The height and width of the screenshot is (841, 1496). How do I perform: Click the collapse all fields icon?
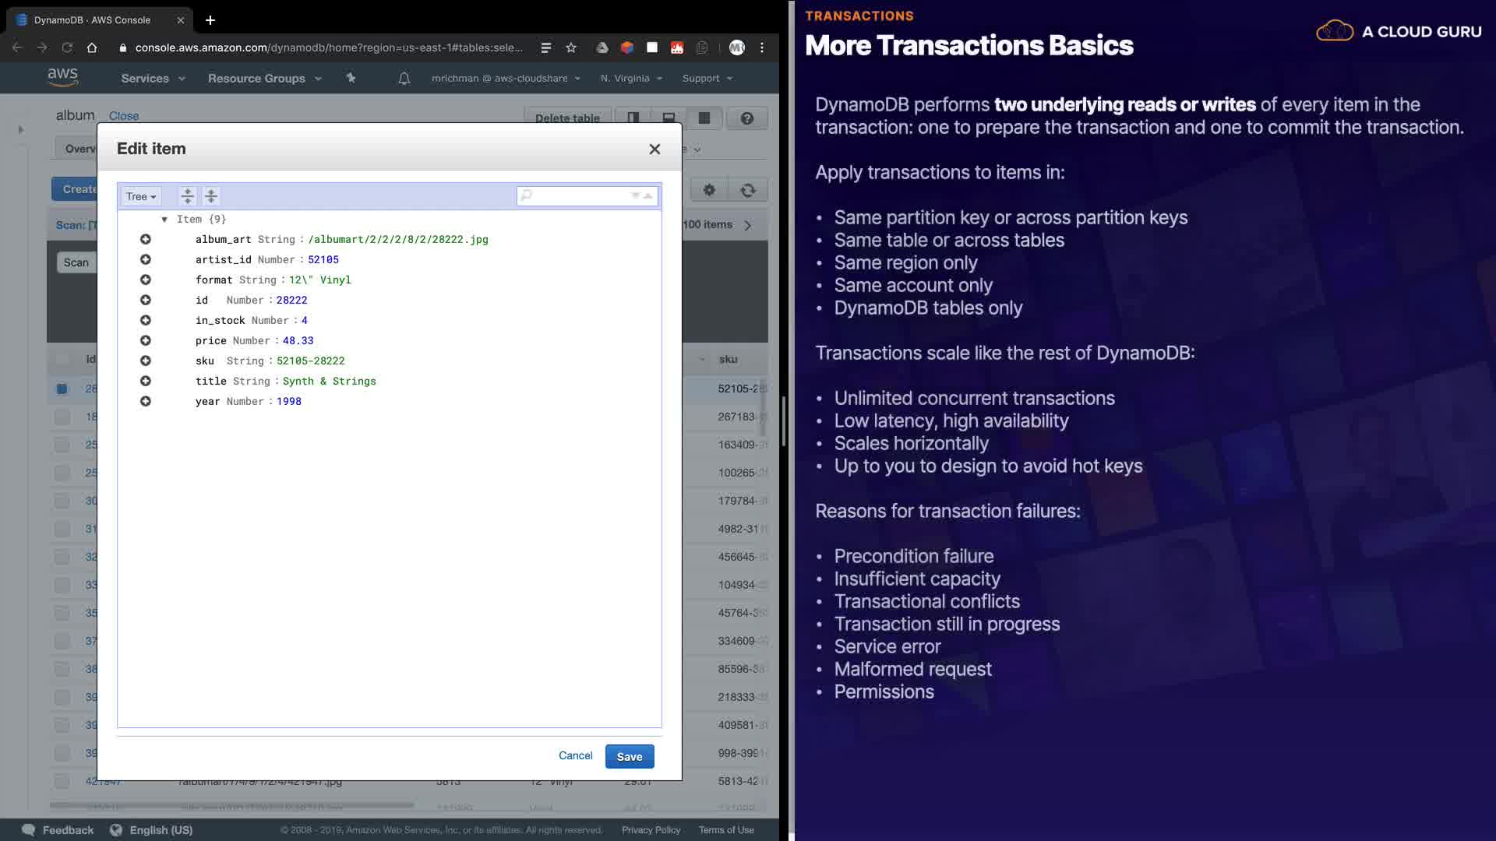(x=211, y=196)
